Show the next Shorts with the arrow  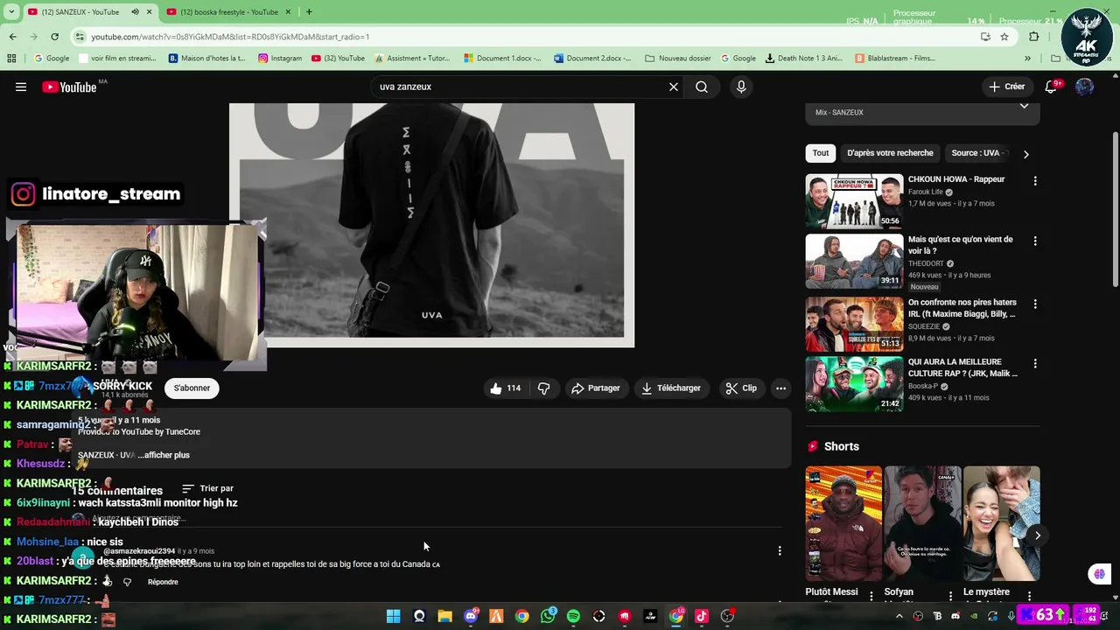(x=1038, y=535)
